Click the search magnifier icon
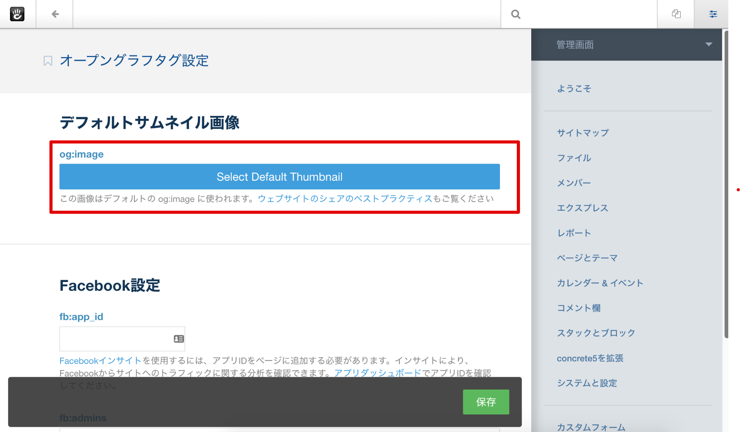 (516, 14)
